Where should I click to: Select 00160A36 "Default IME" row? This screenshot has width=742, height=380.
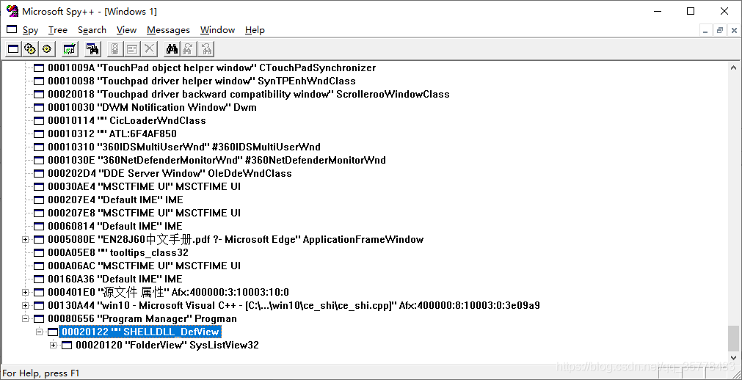115,279
